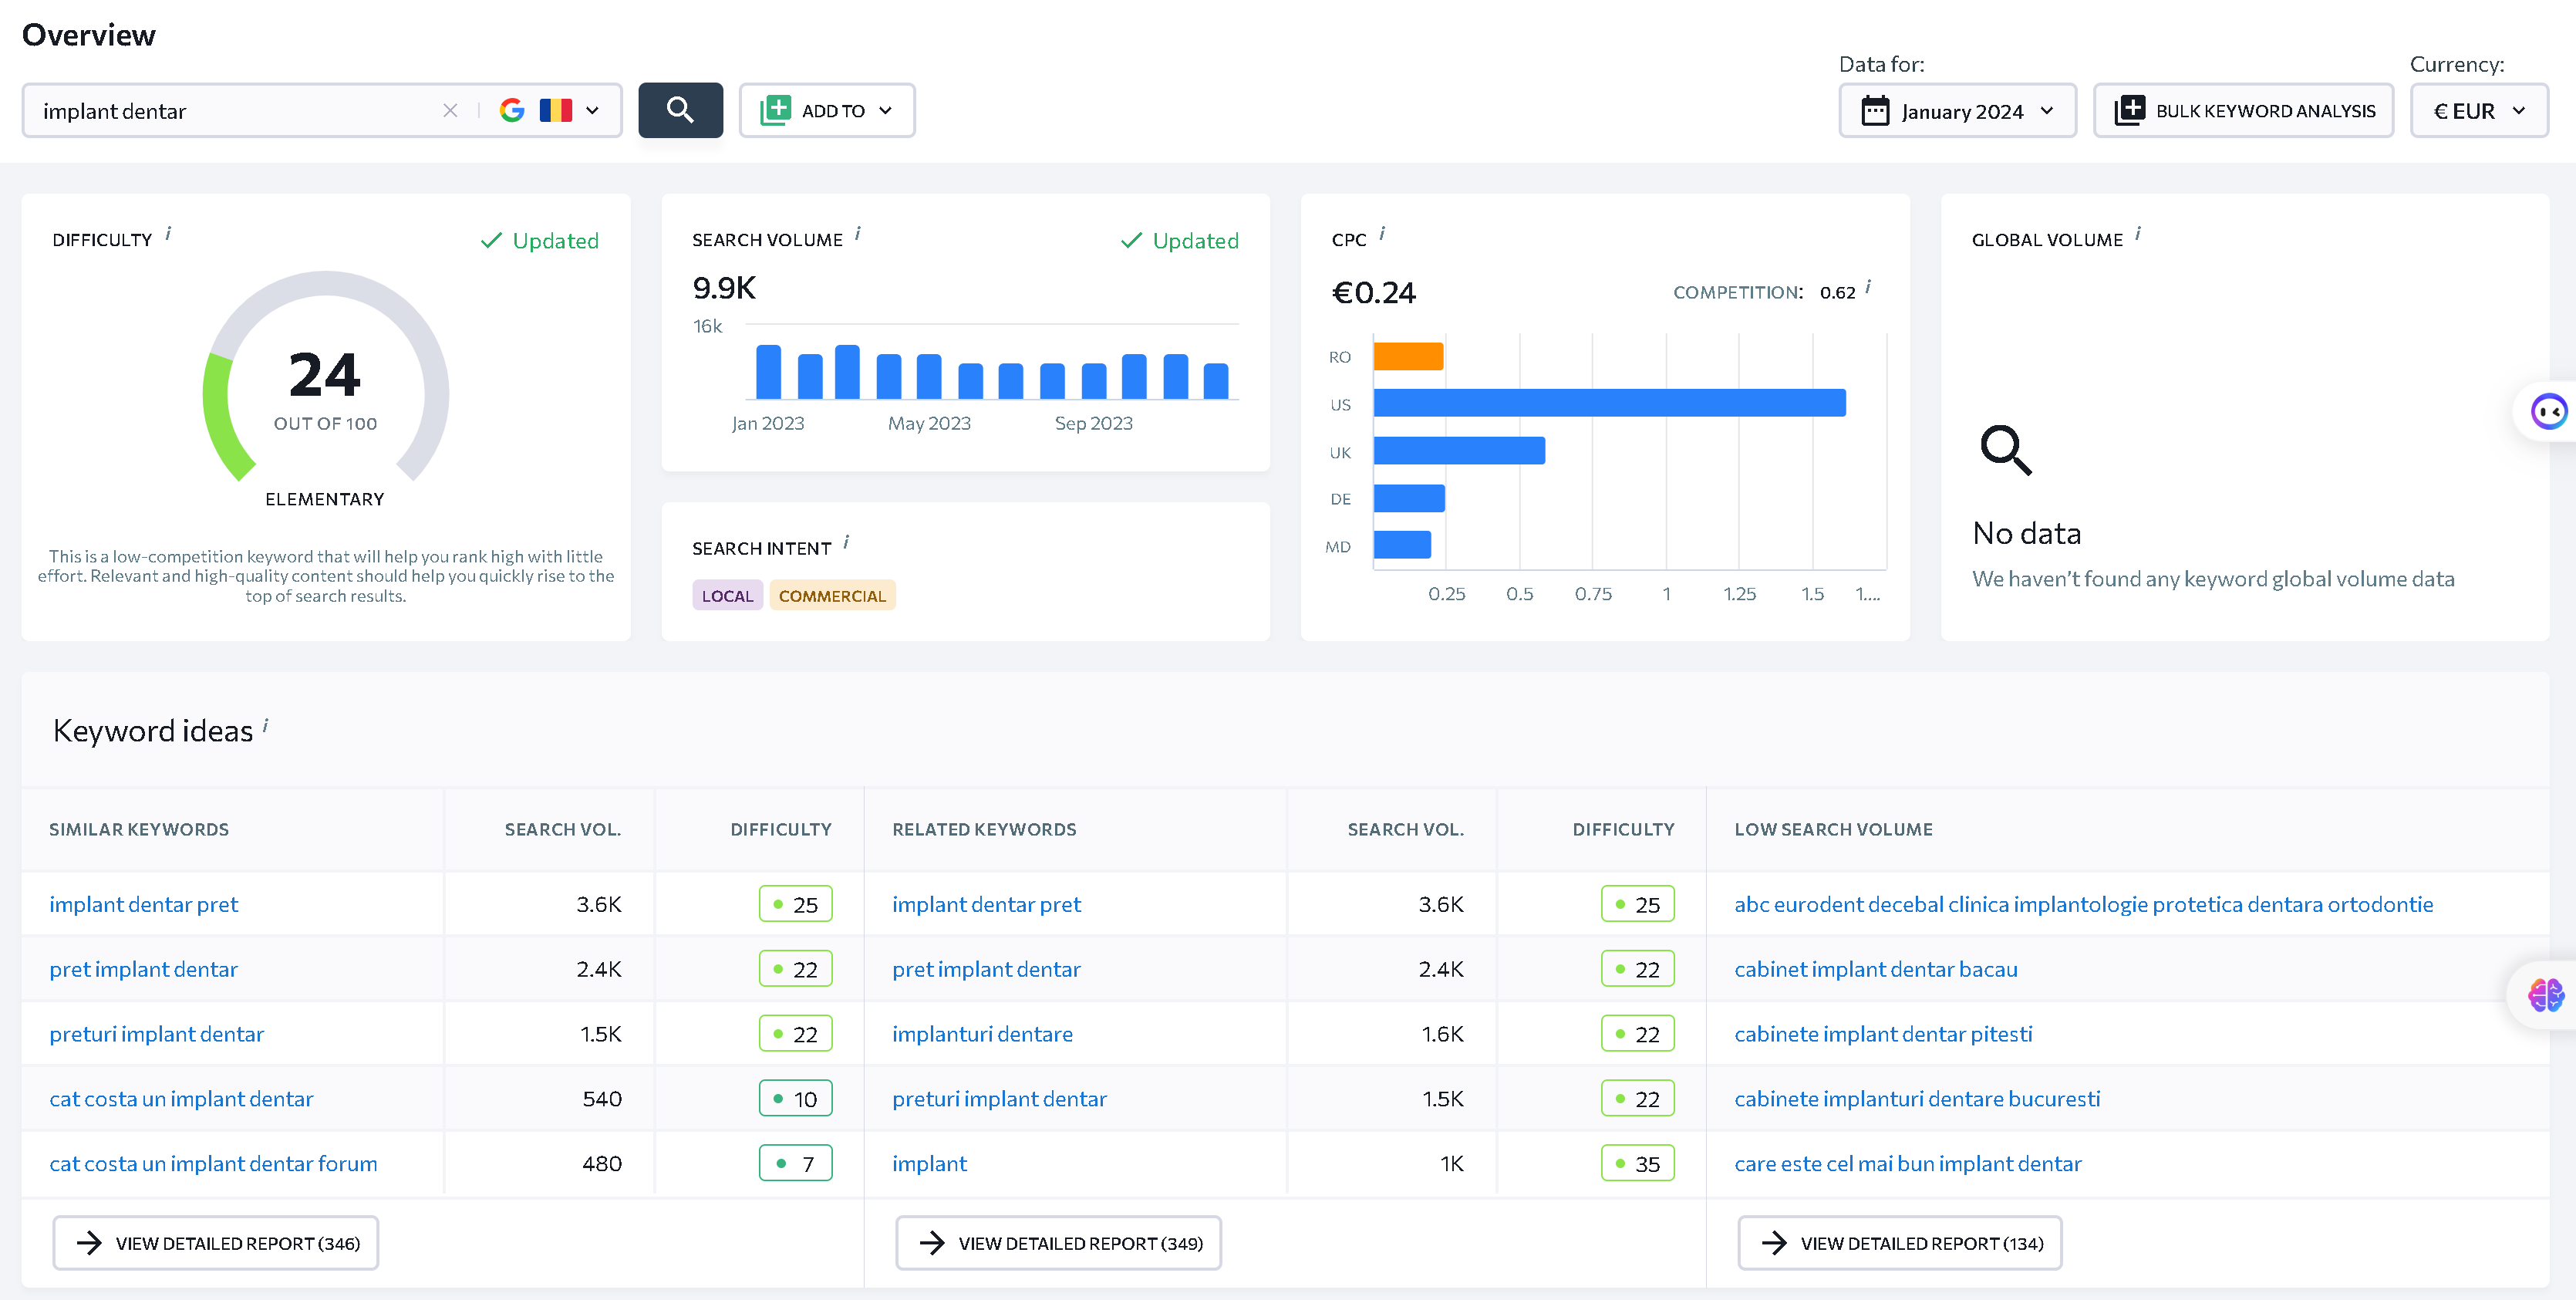View detailed report for similar keywords (346)
The image size is (2576, 1300).
click(x=216, y=1243)
